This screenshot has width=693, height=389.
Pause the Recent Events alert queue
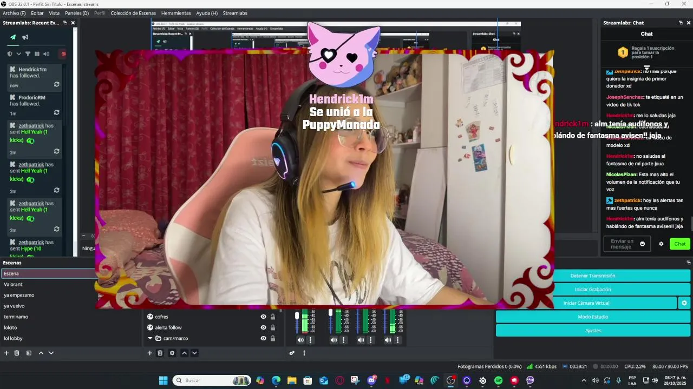[x=37, y=54]
